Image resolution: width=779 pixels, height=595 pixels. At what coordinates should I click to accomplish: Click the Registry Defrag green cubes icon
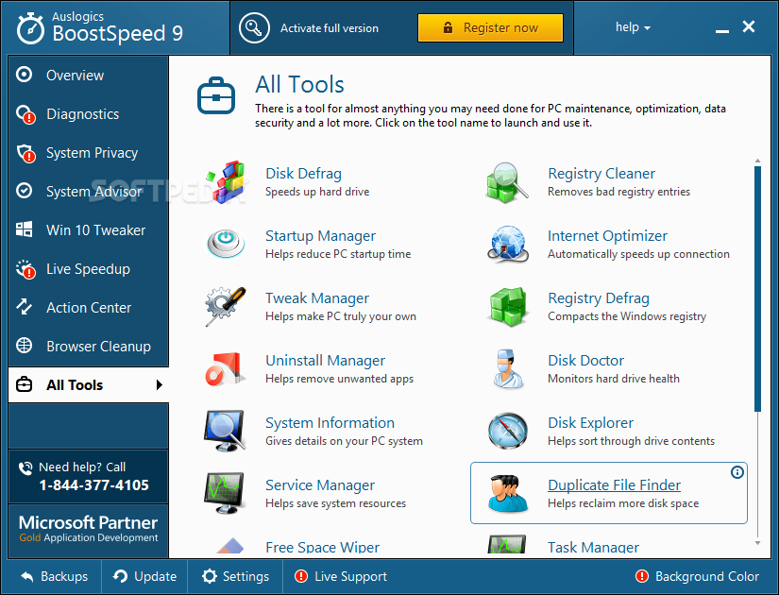point(507,306)
